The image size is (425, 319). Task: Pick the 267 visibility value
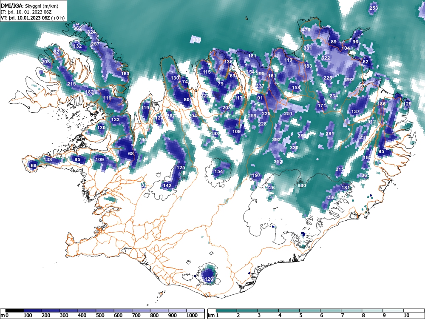coord(171,116)
